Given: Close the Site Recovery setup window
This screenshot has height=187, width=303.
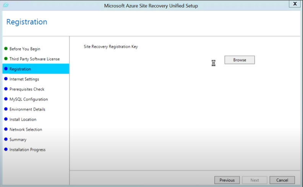Looking at the screenshot, I should 295,4.
